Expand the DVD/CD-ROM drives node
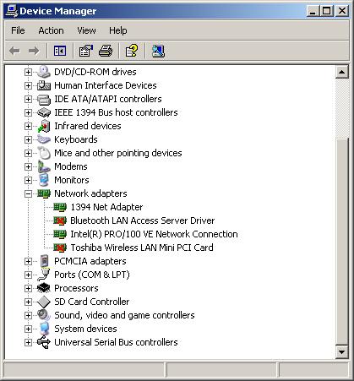354x381 pixels. (28, 72)
